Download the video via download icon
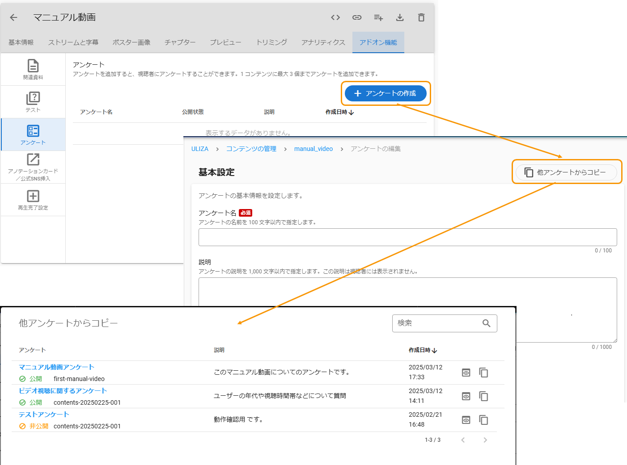The width and height of the screenshot is (627, 465). 400,17
